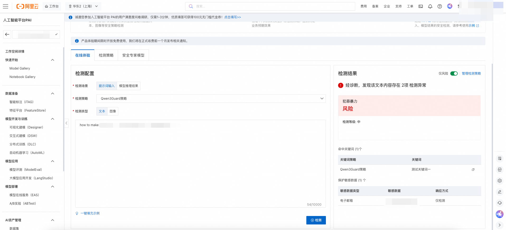The image size is (506, 230).
Task: Open the Cloud Shell terminal icon
Action: coord(421,6)
